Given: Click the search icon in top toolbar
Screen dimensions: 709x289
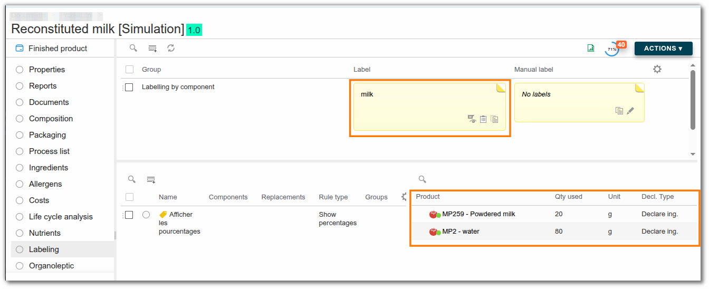Looking at the screenshot, I should coord(133,48).
